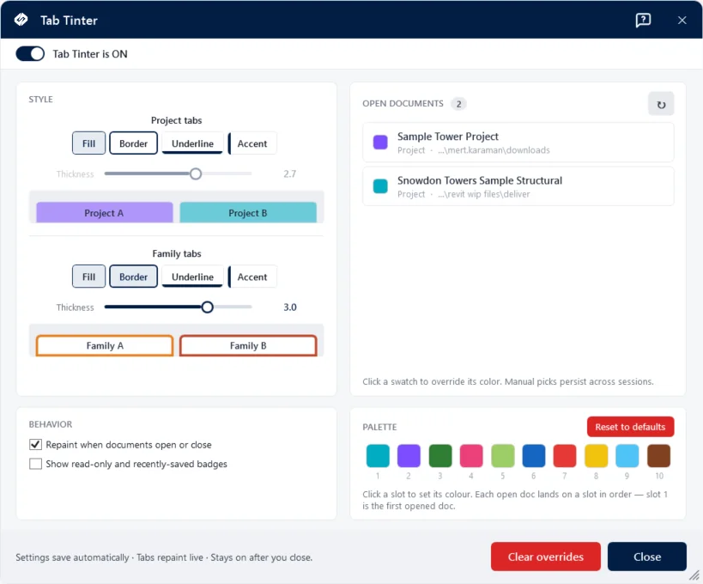Click the Family tabs thickness slider handle
Image resolution: width=703 pixels, height=584 pixels.
click(207, 307)
